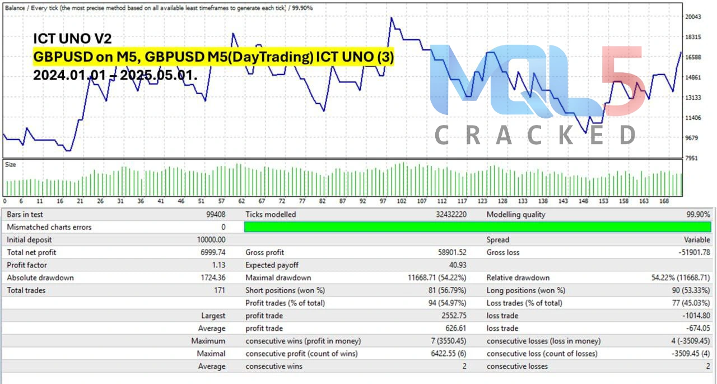Select the average loss trade value -674.05
The height and width of the screenshot is (384, 717).
697,329
